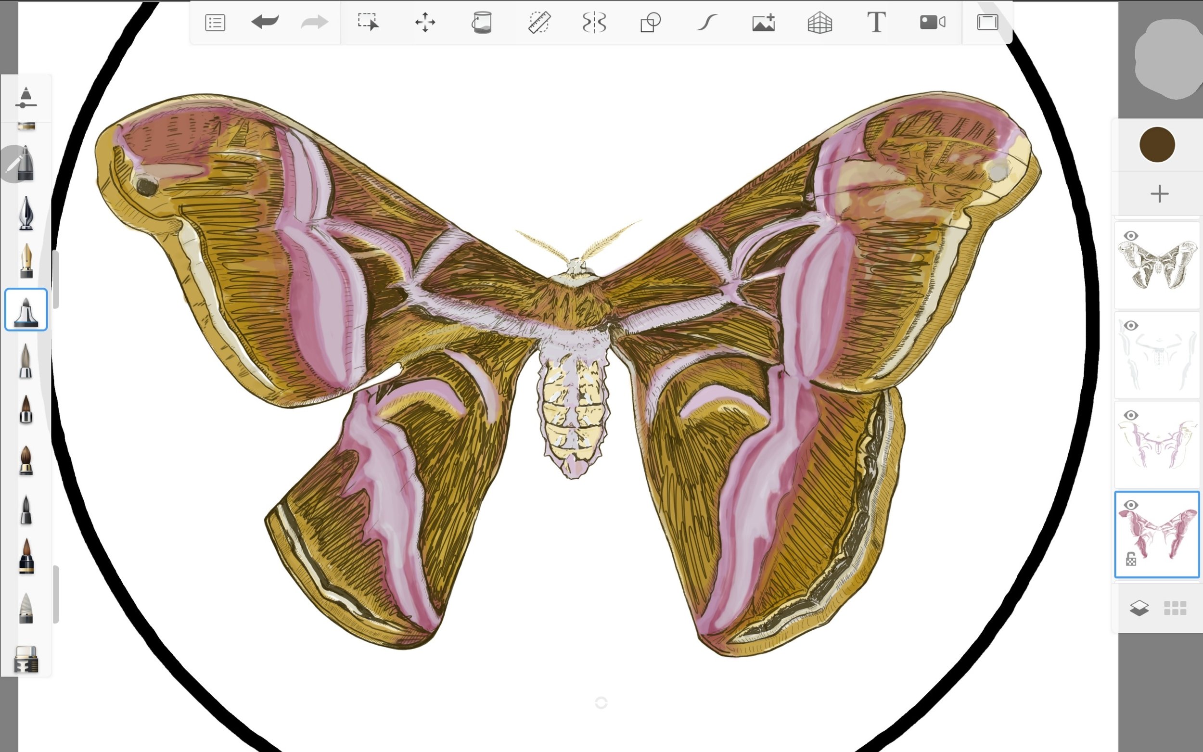Select the light pink sketch layer thumbnail
1203x752 pixels.
(x=1157, y=444)
